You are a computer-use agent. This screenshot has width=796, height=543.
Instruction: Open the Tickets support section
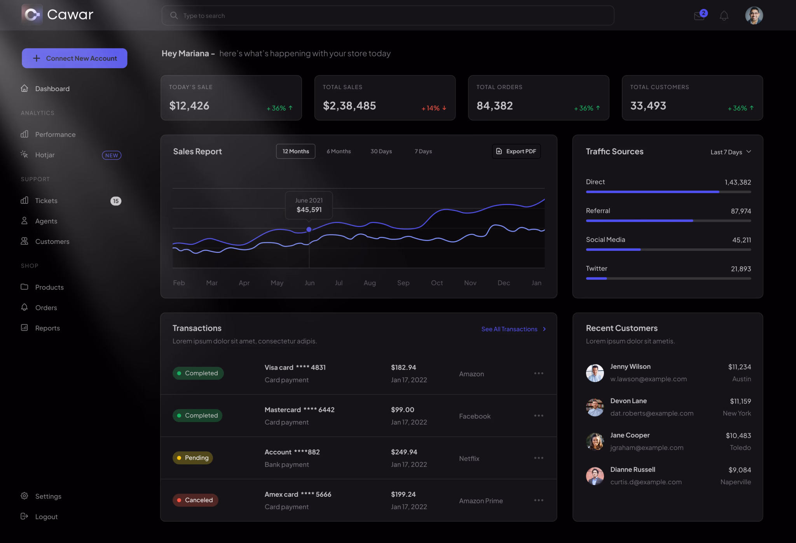coord(46,200)
